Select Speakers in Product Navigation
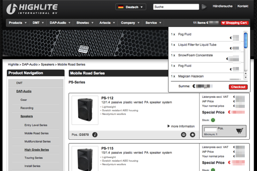 (27, 116)
